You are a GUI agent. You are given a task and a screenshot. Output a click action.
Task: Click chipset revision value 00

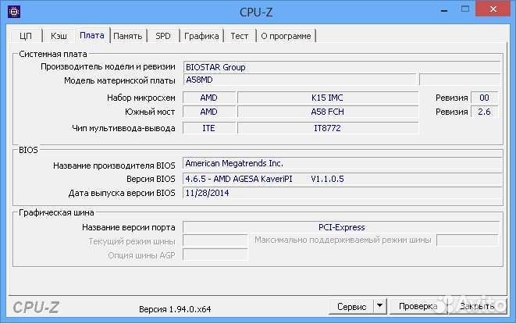pos(484,98)
